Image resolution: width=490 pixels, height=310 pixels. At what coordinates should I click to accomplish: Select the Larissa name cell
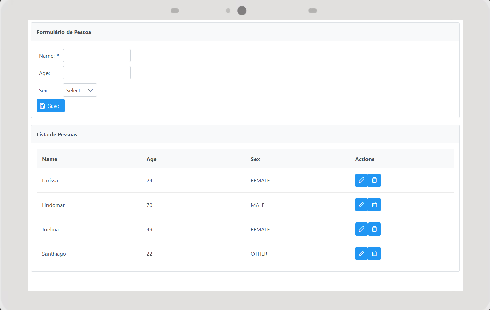tap(50, 181)
